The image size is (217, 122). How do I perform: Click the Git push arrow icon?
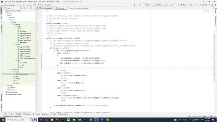[x=200, y=5]
